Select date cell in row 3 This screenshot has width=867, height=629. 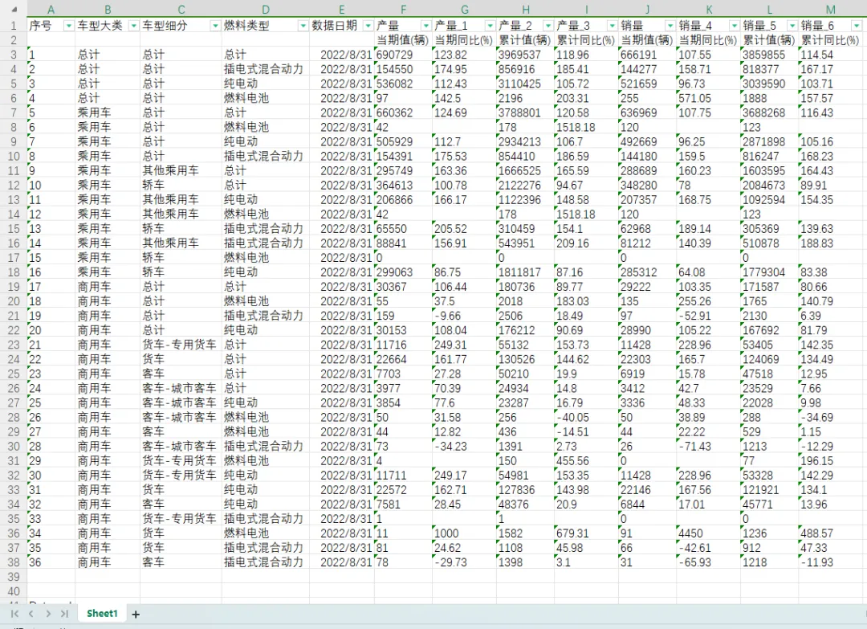coord(342,55)
